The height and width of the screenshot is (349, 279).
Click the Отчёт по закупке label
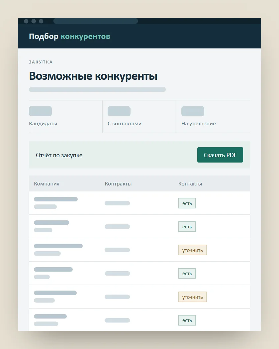pos(59,155)
